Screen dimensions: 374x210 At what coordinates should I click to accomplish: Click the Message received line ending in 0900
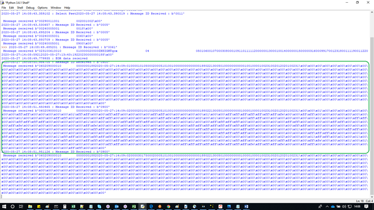pyautogui.click(x=48, y=43)
